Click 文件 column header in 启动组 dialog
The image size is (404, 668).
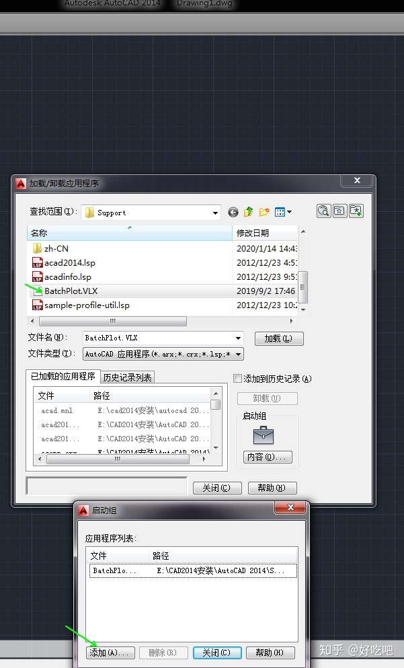click(118, 556)
